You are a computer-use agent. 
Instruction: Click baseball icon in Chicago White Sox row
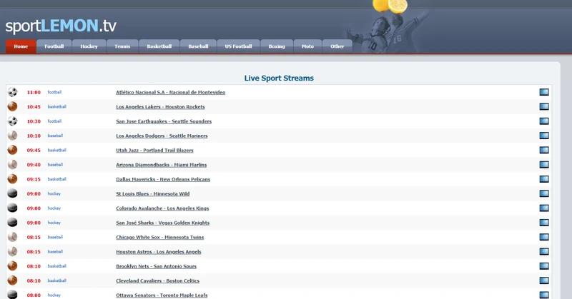tap(12, 237)
